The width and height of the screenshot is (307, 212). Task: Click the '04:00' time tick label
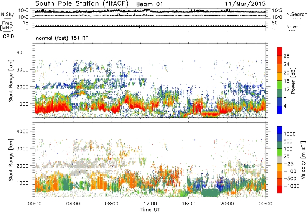(x=73, y=204)
